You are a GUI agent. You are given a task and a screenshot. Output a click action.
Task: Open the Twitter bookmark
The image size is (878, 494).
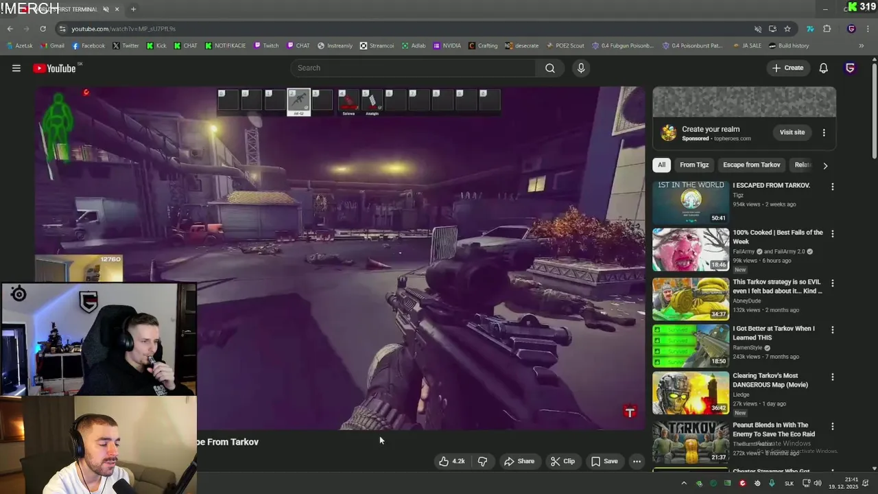126,46
